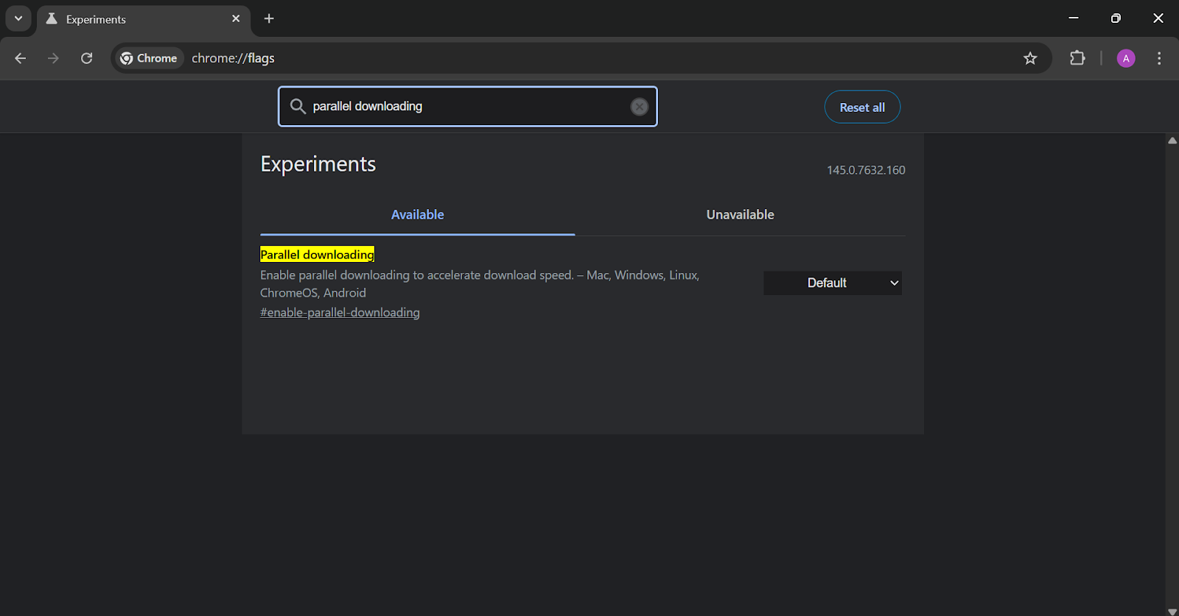This screenshot has height=616, width=1179.
Task: Open Chrome's three-dot menu
Action: coord(1159,58)
